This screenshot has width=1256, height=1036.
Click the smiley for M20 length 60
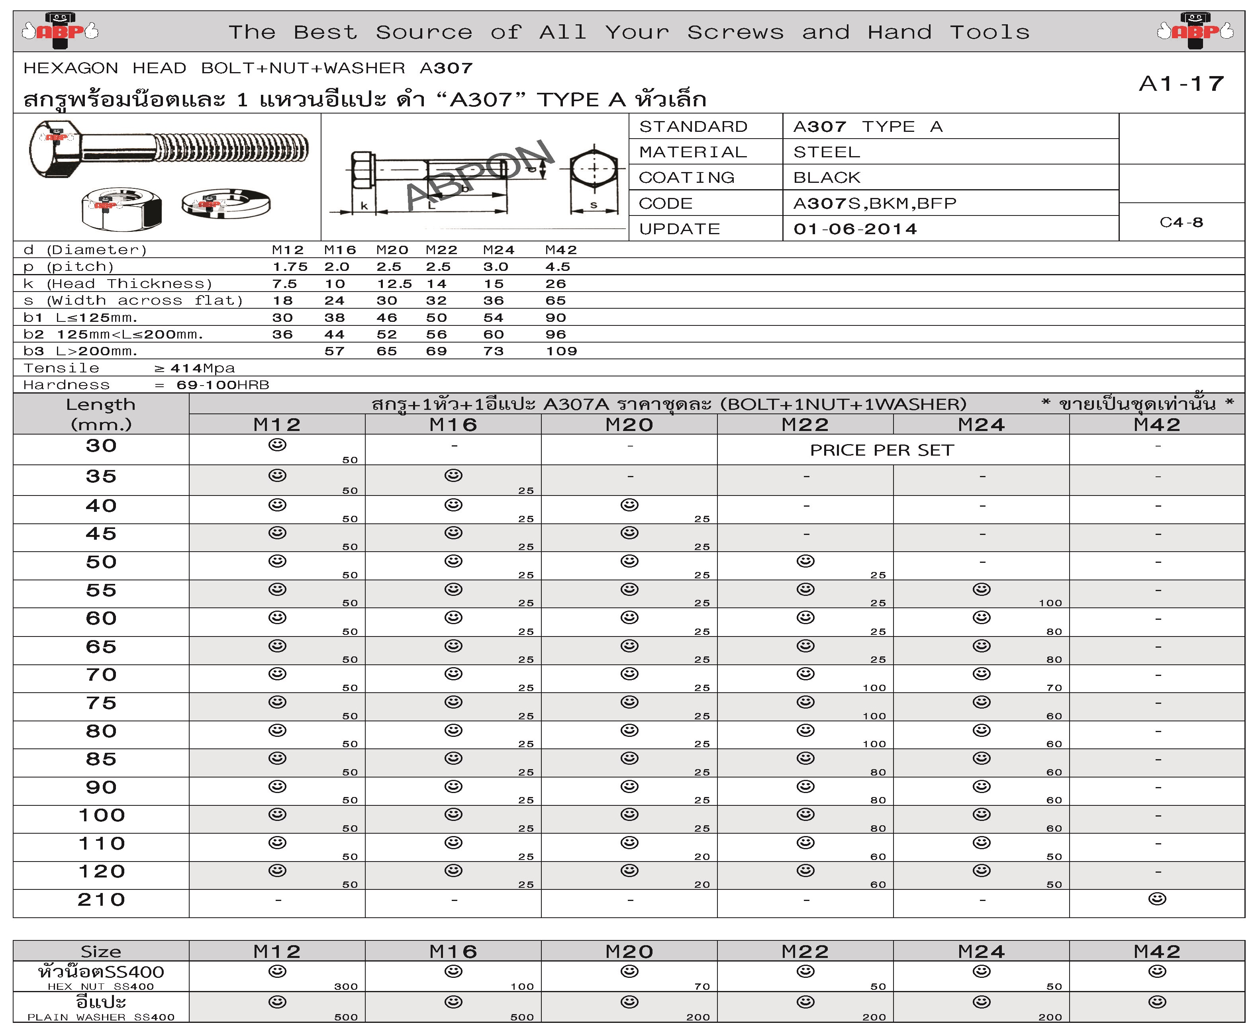click(629, 618)
